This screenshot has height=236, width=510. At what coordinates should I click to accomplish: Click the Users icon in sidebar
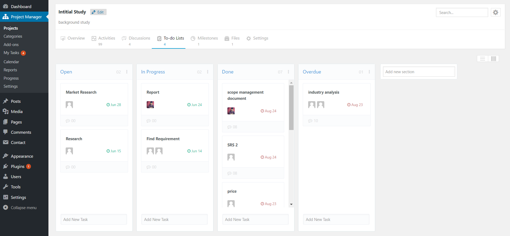point(5,177)
